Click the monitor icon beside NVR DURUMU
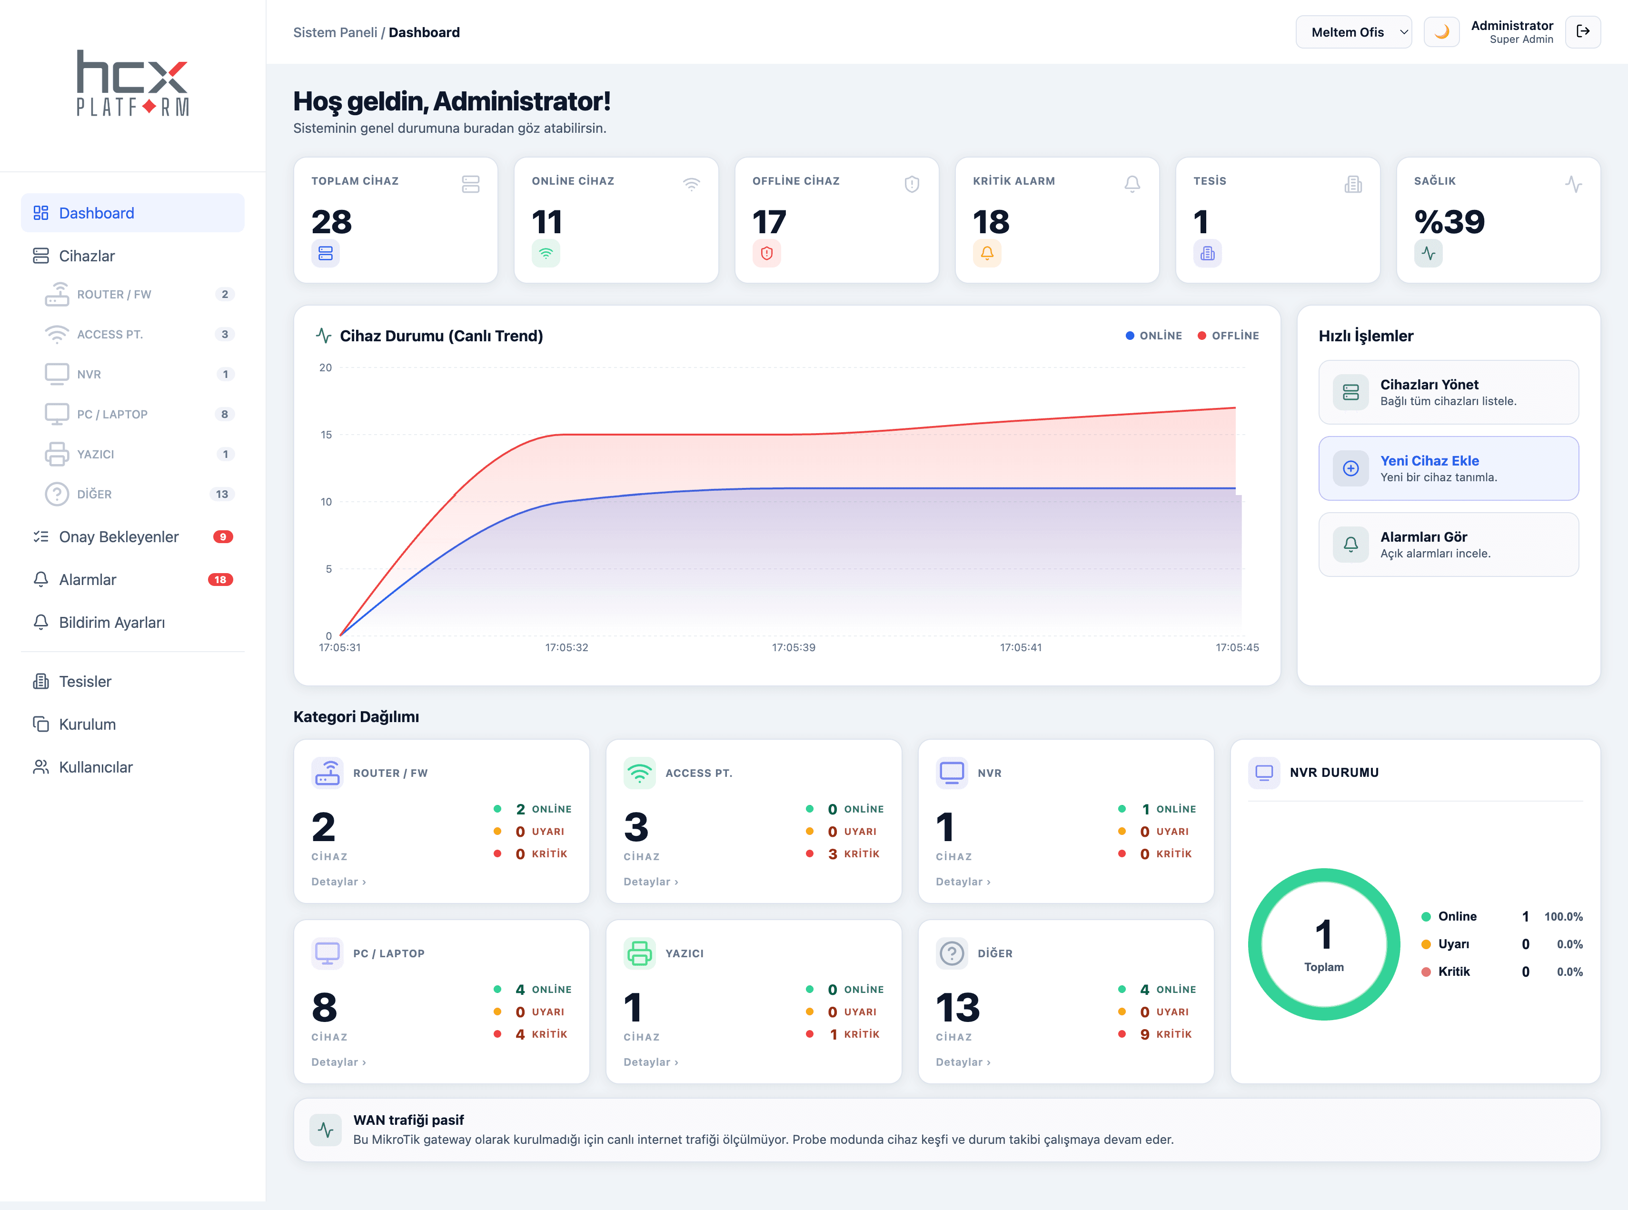The height and width of the screenshot is (1210, 1628). 1264,773
